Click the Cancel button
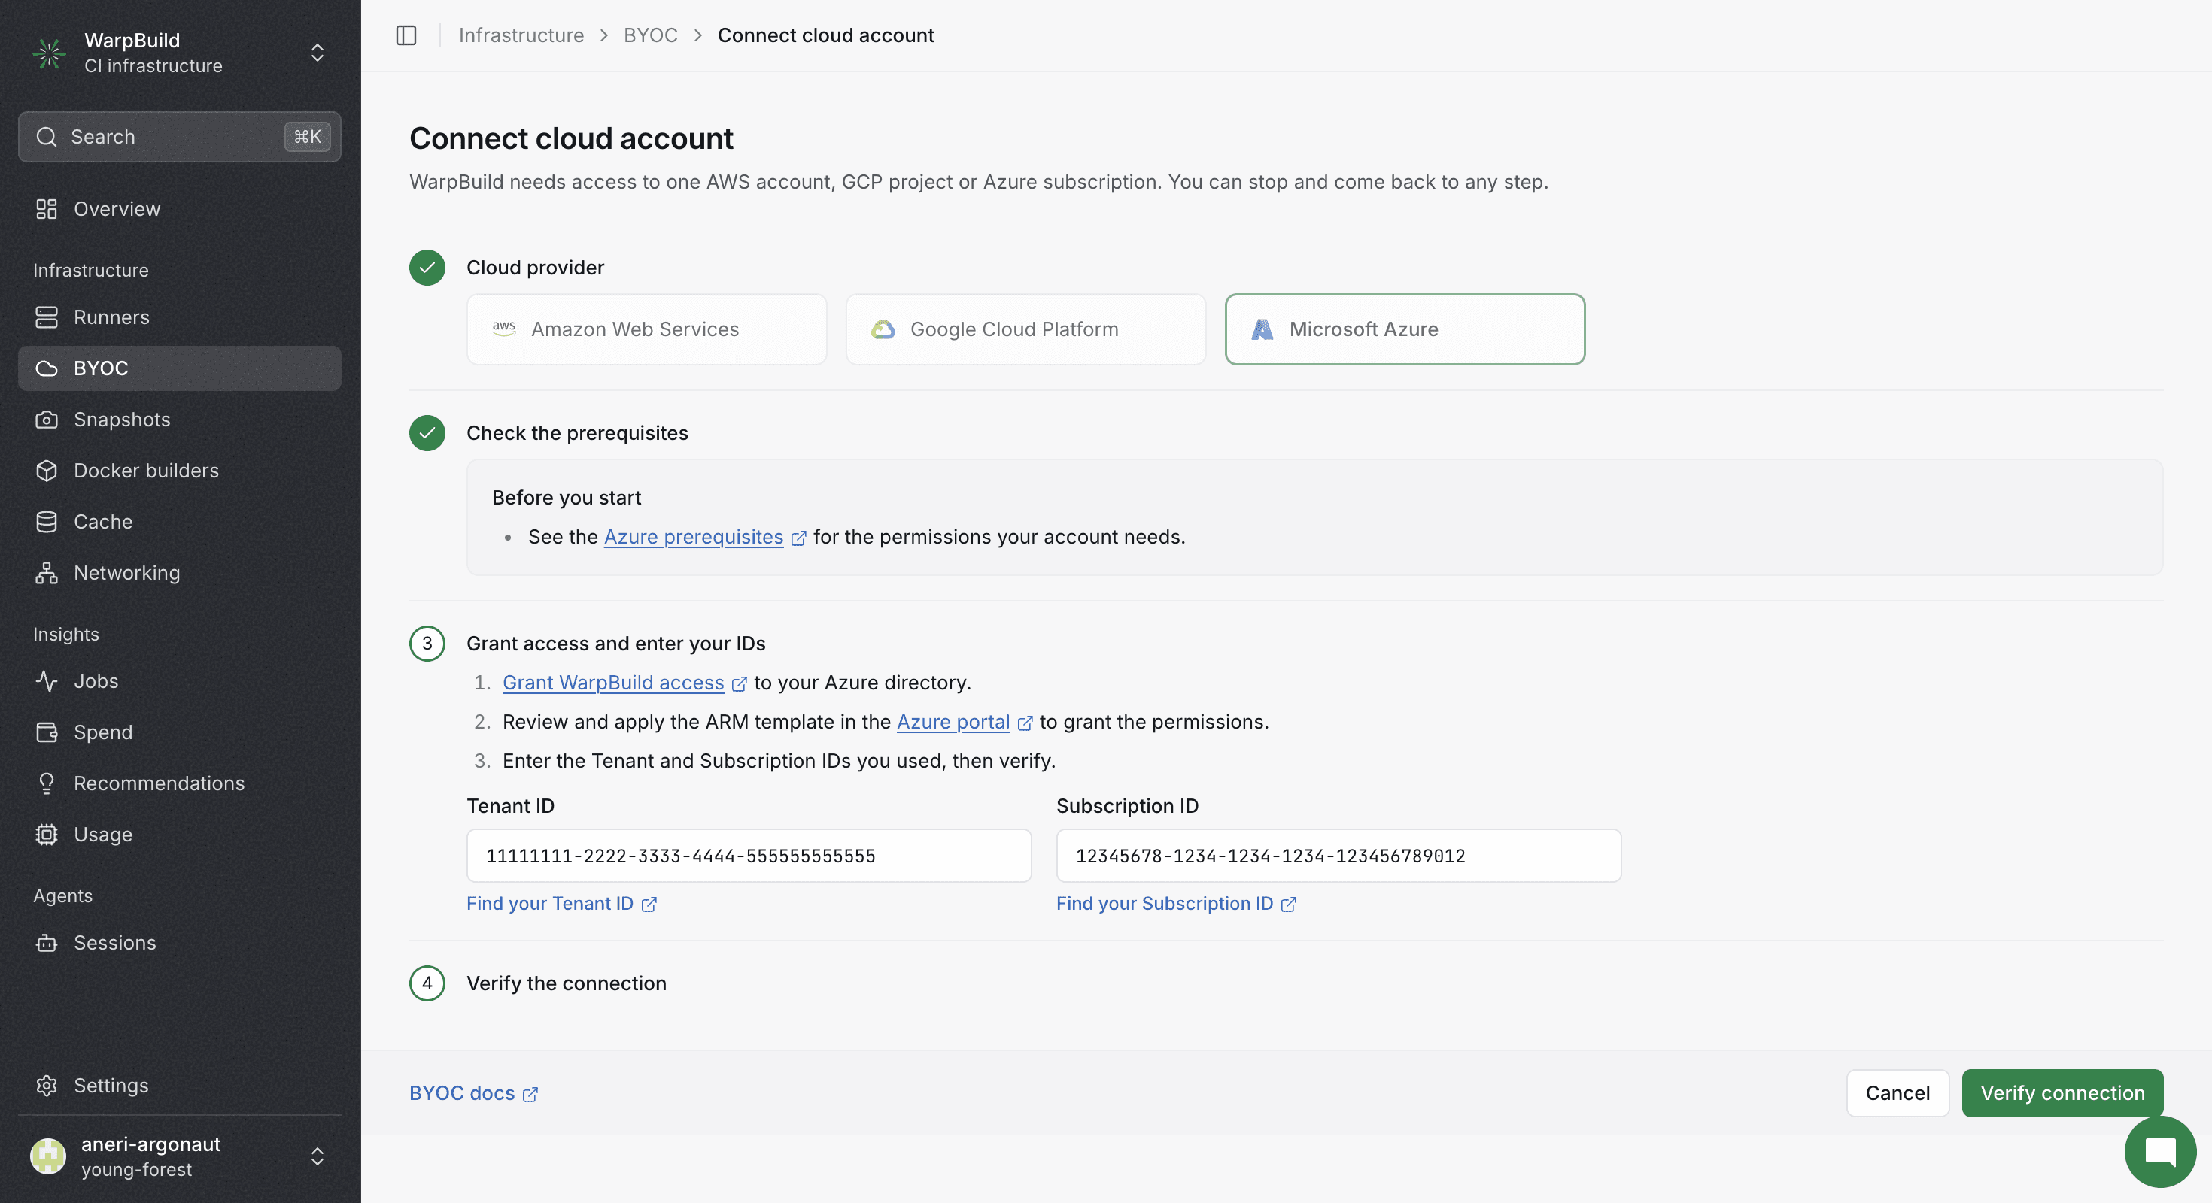 [x=1897, y=1093]
